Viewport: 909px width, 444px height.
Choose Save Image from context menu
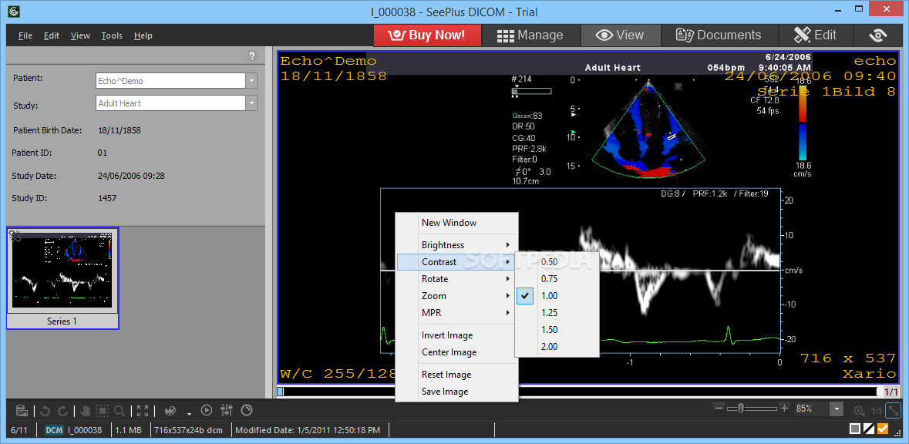click(x=456, y=392)
